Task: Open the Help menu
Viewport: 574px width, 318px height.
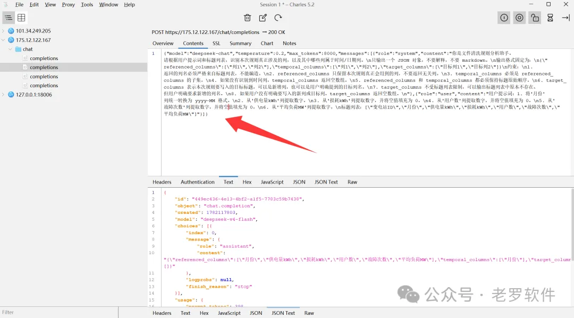Action: [x=129, y=4]
